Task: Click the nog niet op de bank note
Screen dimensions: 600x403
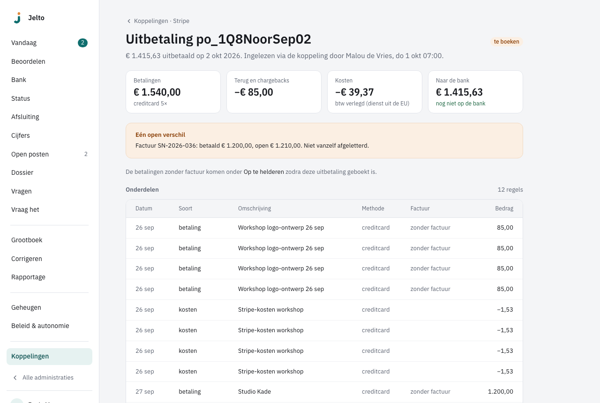Action: (460, 104)
